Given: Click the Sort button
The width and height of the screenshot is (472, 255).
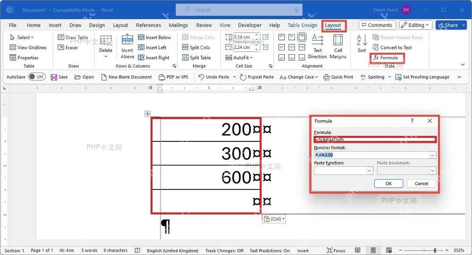Looking at the screenshot, I should pyautogui.click(x=362, y=44).
